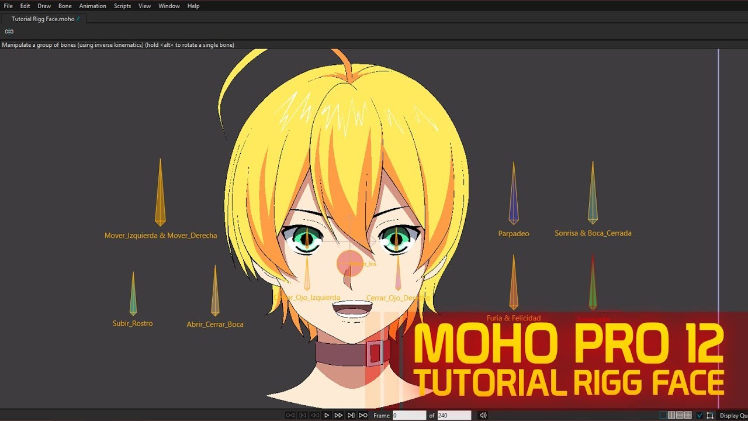Viewport: 748px width, 421px height.
Task: Click the Parpadeo label text
Action: pos(514,233)
